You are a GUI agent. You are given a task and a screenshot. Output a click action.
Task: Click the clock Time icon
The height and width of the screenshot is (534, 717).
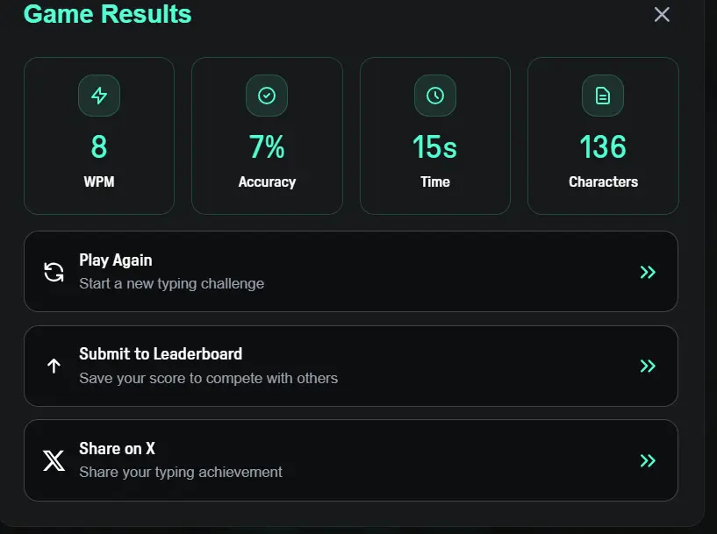coord(435,96)
